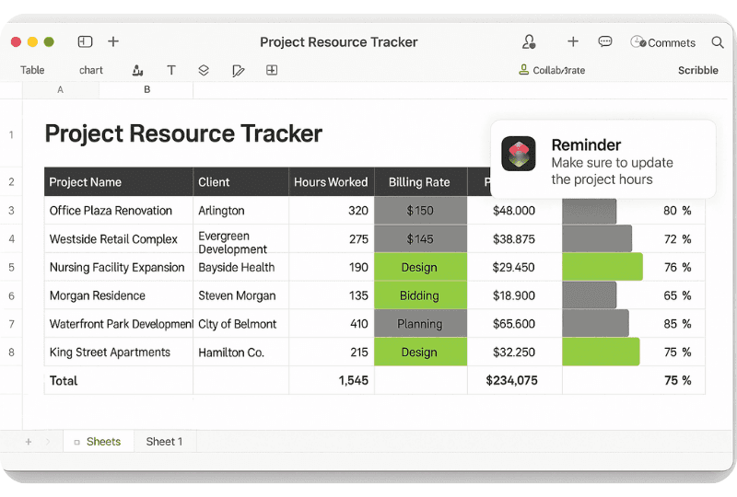
Task: Select the 80 % utilization cell
Action: [x=677, y=211]
